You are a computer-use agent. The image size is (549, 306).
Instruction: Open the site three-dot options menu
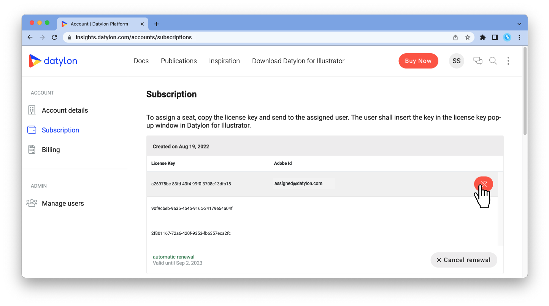tap(508, 61)
